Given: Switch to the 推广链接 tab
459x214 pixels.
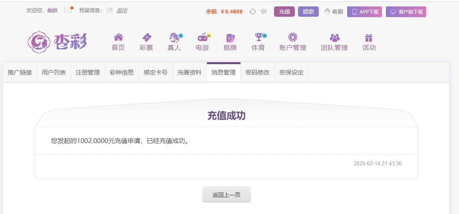Looking at the screenshot, I should point(20,73).
